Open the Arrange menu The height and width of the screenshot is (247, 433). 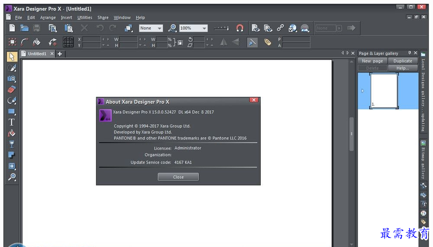pos(48,18)
